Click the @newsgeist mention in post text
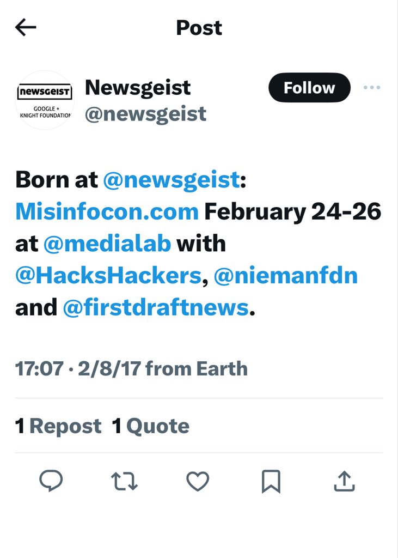The image size is (398, 558). coord(171,179)
